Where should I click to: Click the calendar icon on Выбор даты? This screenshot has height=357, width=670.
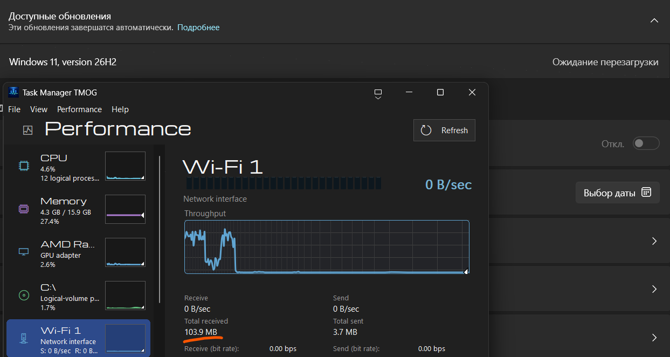(647, 193)
